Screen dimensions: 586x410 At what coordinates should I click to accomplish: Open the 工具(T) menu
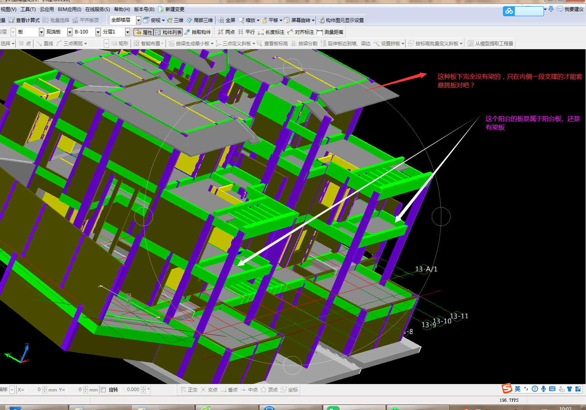tap(28, 9)
